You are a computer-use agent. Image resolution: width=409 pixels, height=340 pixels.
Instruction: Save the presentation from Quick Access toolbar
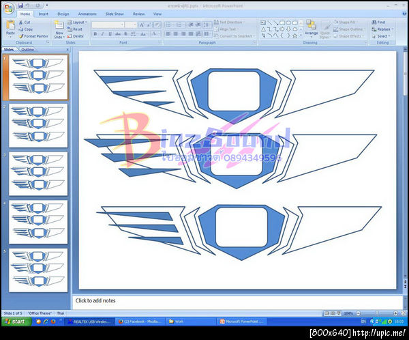point(20,5)
